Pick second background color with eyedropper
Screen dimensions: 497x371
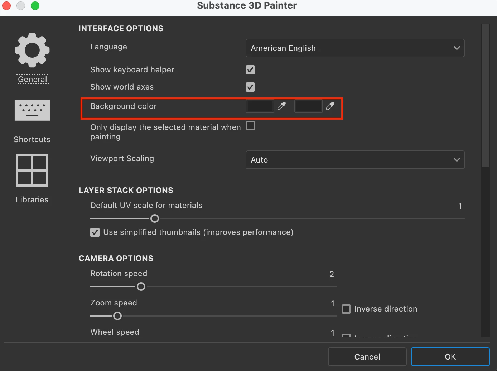tap(330, 106)
